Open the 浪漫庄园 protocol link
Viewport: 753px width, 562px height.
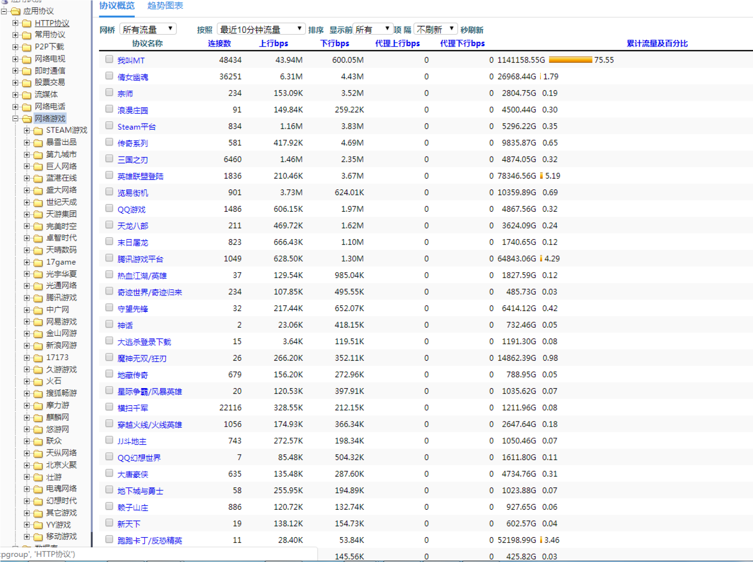click(133, 110)
